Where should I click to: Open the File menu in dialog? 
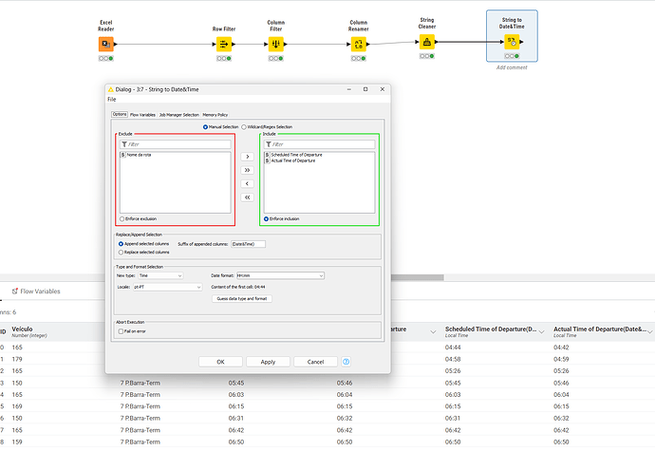112,99
